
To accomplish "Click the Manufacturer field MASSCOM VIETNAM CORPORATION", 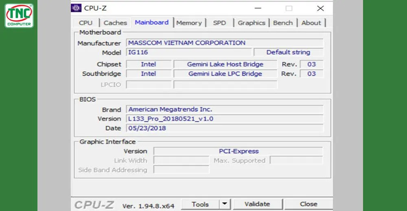I will [x=225, y=43].
